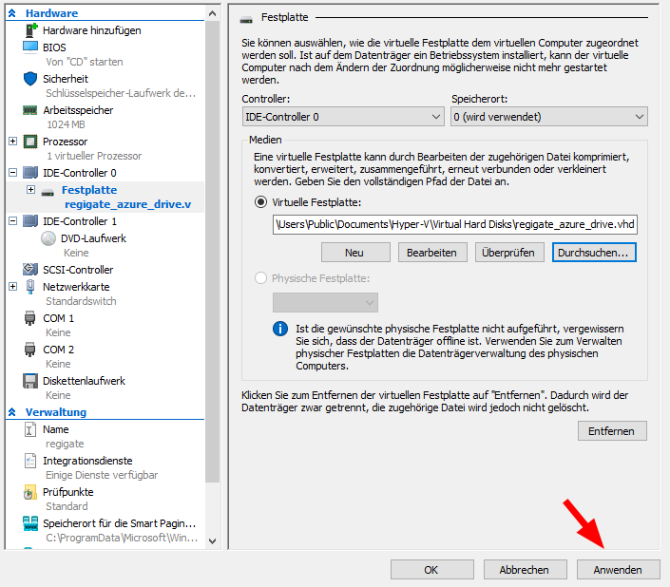Viewport: 670px width, 587px height.
Task: Click the Diskettenlaufwerk floppy icon
Action: 30,381
